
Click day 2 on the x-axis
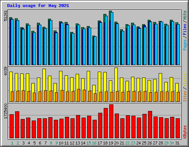pos(18,143)
